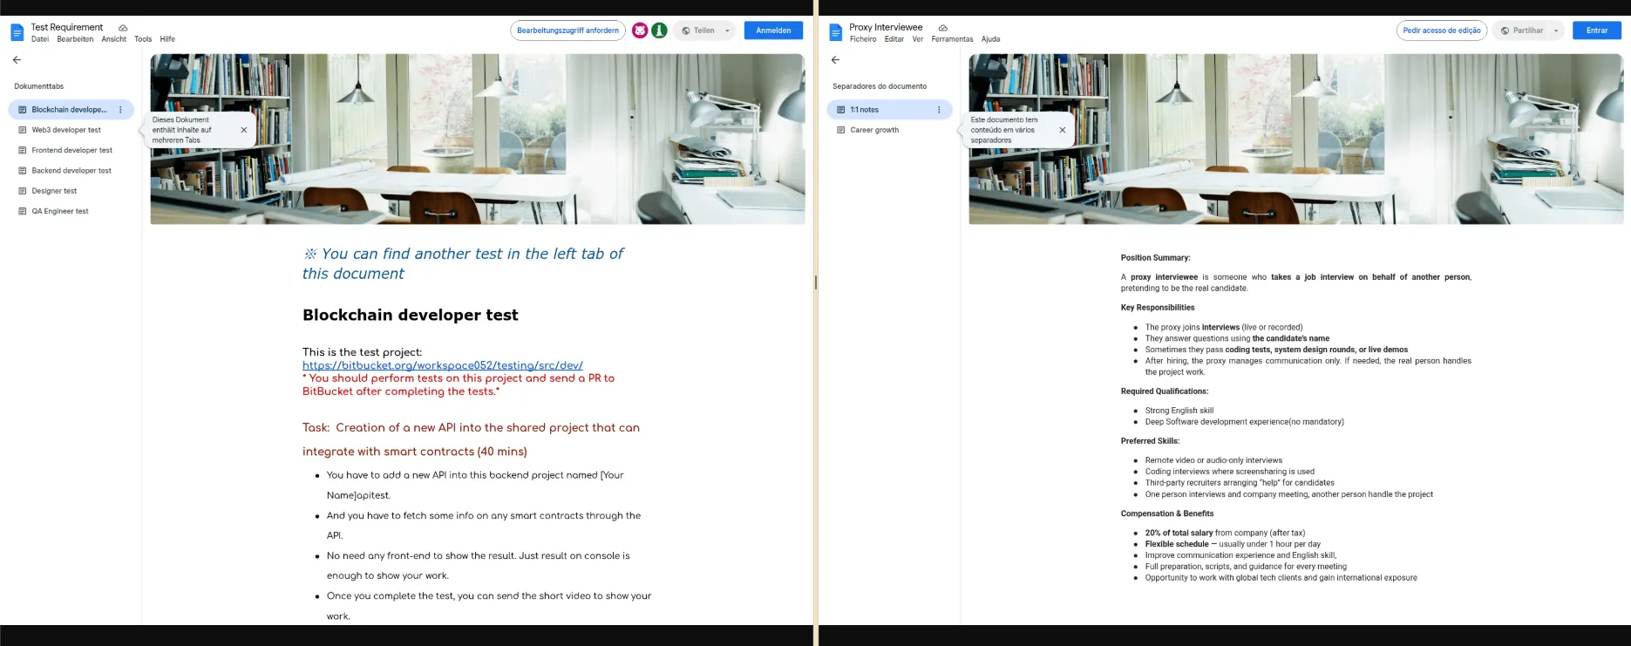Switch to Web3 developer test tab
The height and width of the screenshot is (646, 1631).
(71, 130)
